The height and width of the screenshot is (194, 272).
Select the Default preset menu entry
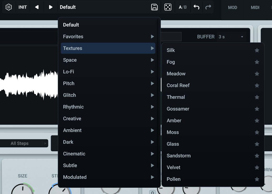point(108,25)
